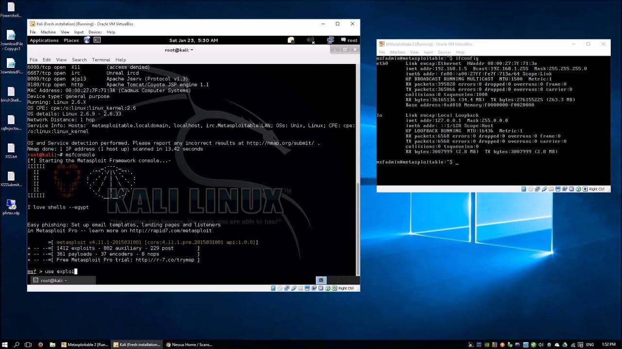Click msfadmin@metasploitable prompt in Metasploitable window
This screenshot has width=622, height=349.
(415, 162)
